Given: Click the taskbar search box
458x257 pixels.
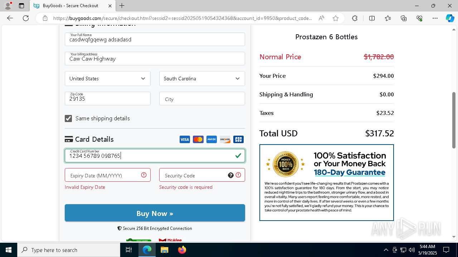Looking at the screenshot, I should [x=69, y=250].
